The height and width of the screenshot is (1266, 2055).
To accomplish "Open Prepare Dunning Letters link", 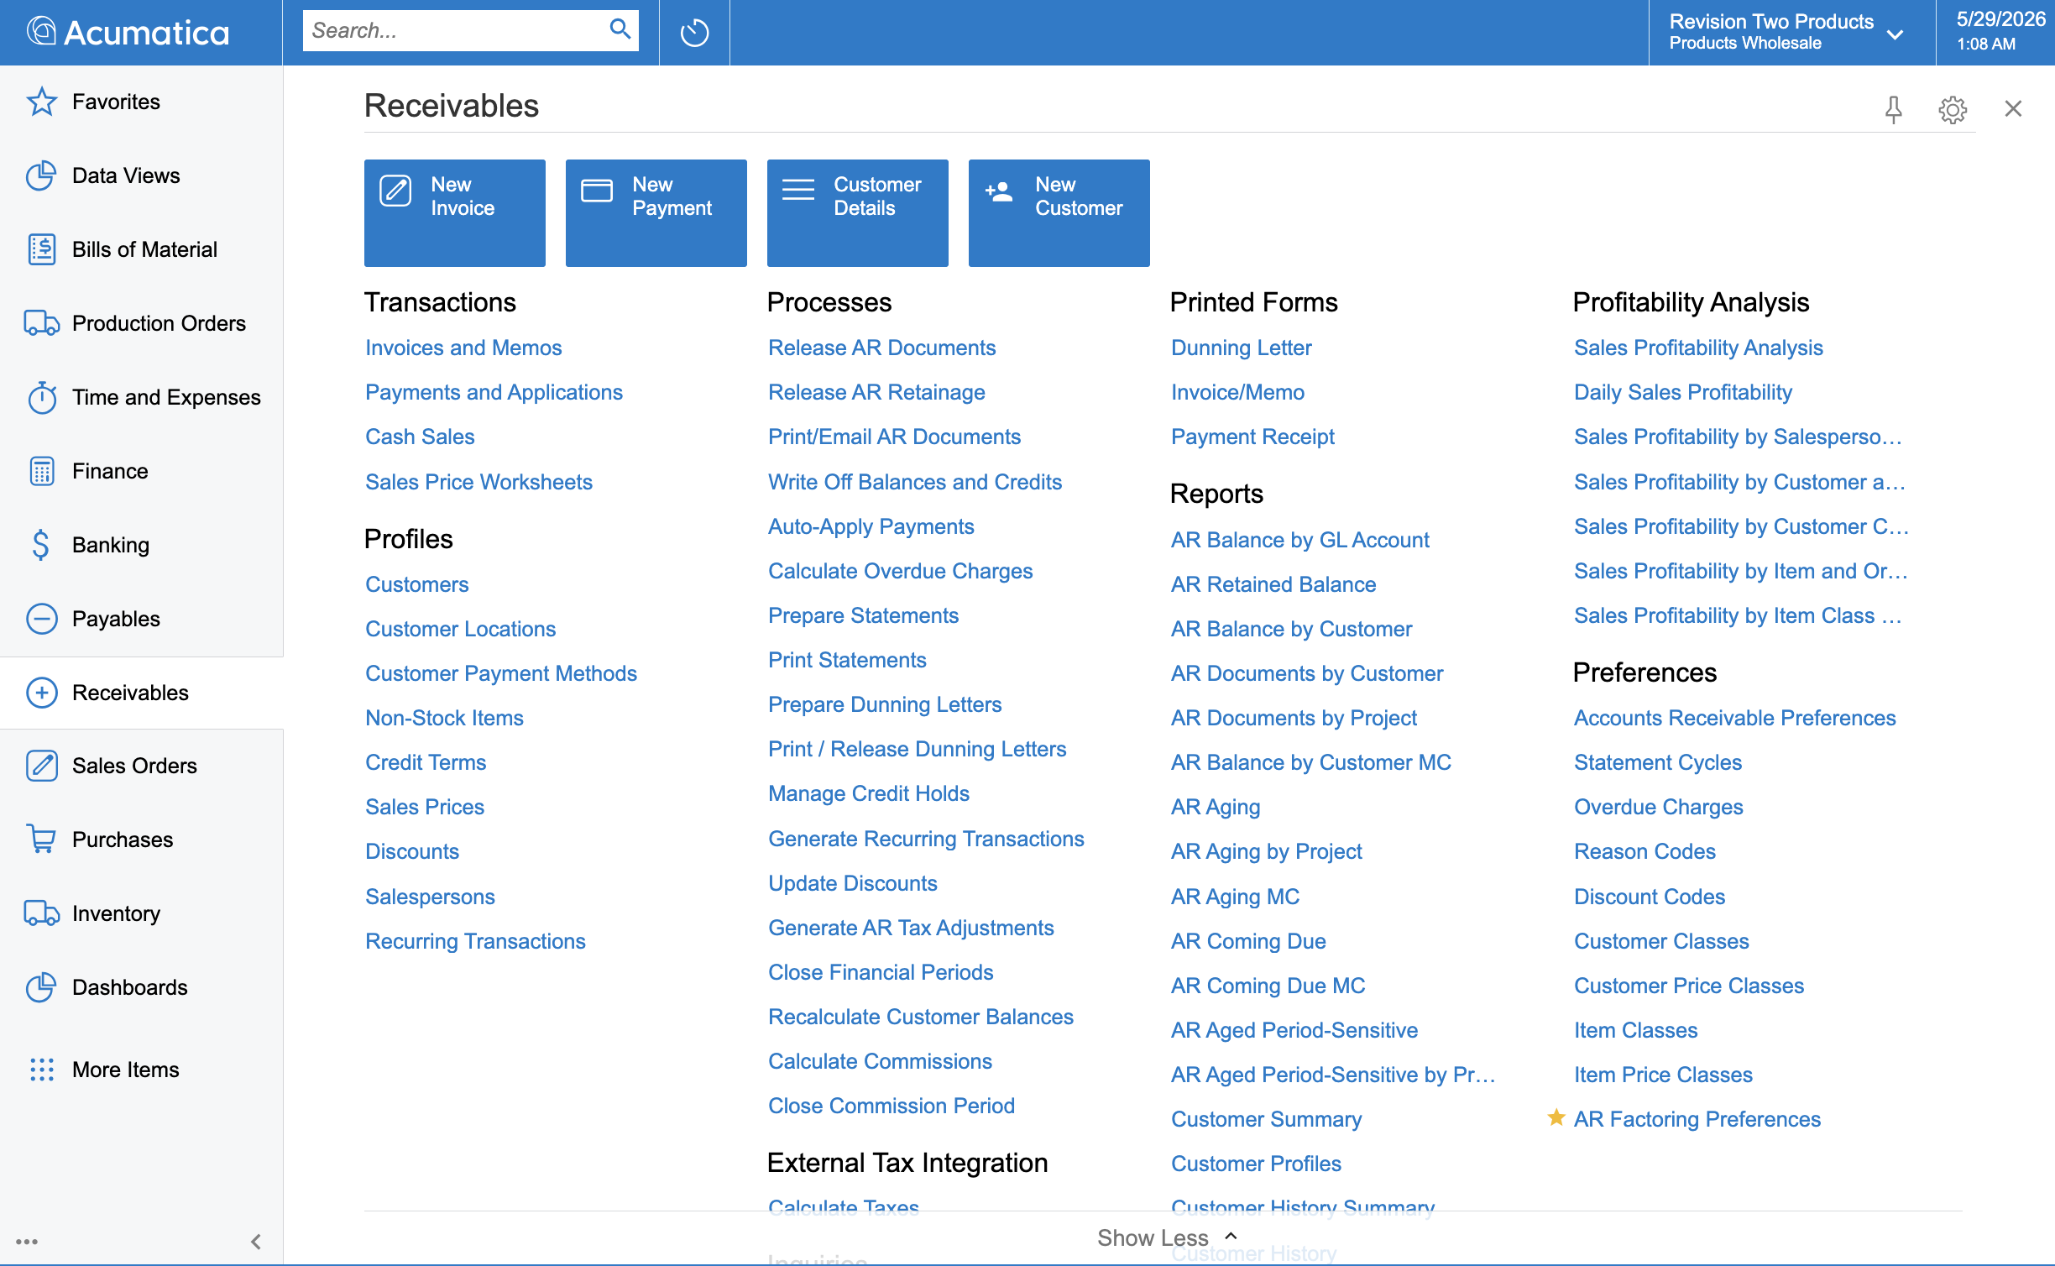I will point(885,704).
